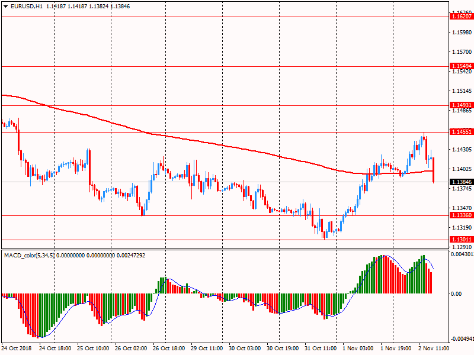Viewport: 474px width, 355px height.
Task: Click the 25 Oct 10:00 time label
Action: pyautogui.click(x=93, y=348)
